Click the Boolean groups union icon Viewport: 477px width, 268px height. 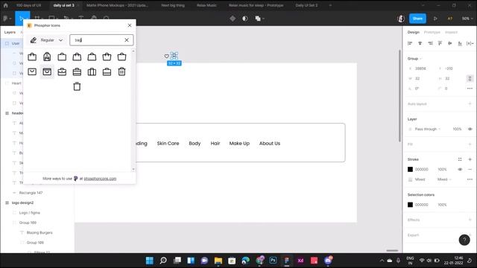click(258, 19)
